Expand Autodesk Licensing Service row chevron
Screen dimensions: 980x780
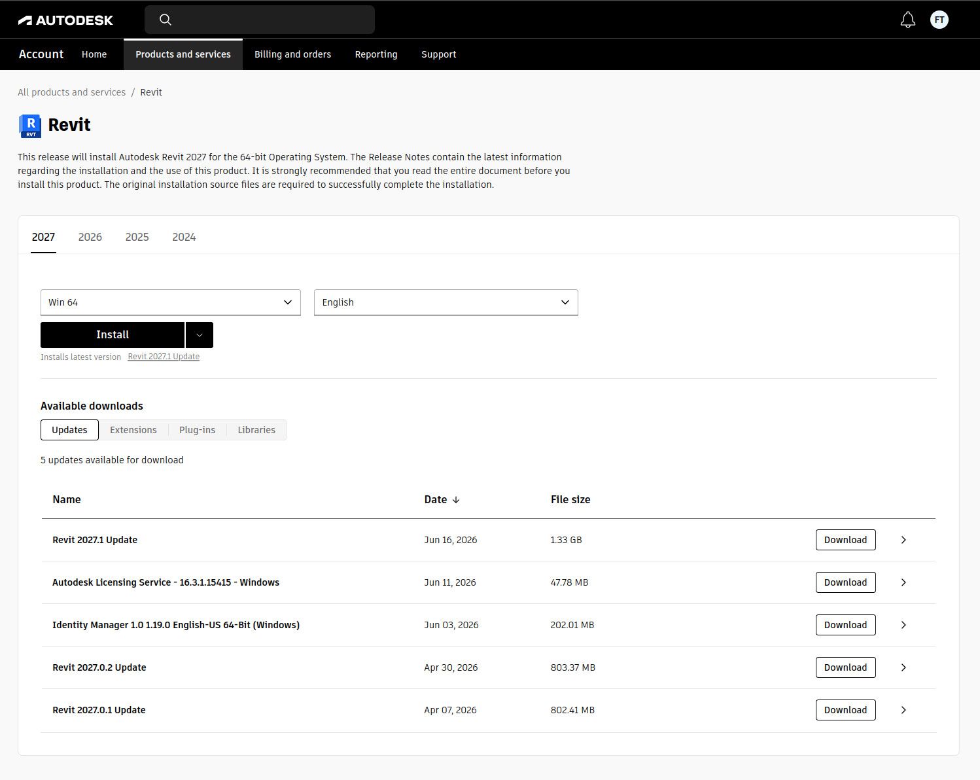pyautogui.click(x=903, y=582)
